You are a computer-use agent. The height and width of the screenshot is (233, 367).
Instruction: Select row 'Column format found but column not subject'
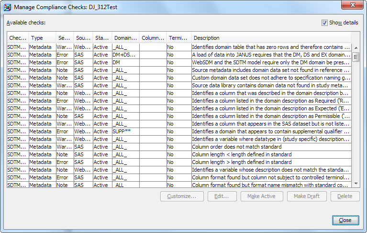pyautogui.click(x=179, y=177)
